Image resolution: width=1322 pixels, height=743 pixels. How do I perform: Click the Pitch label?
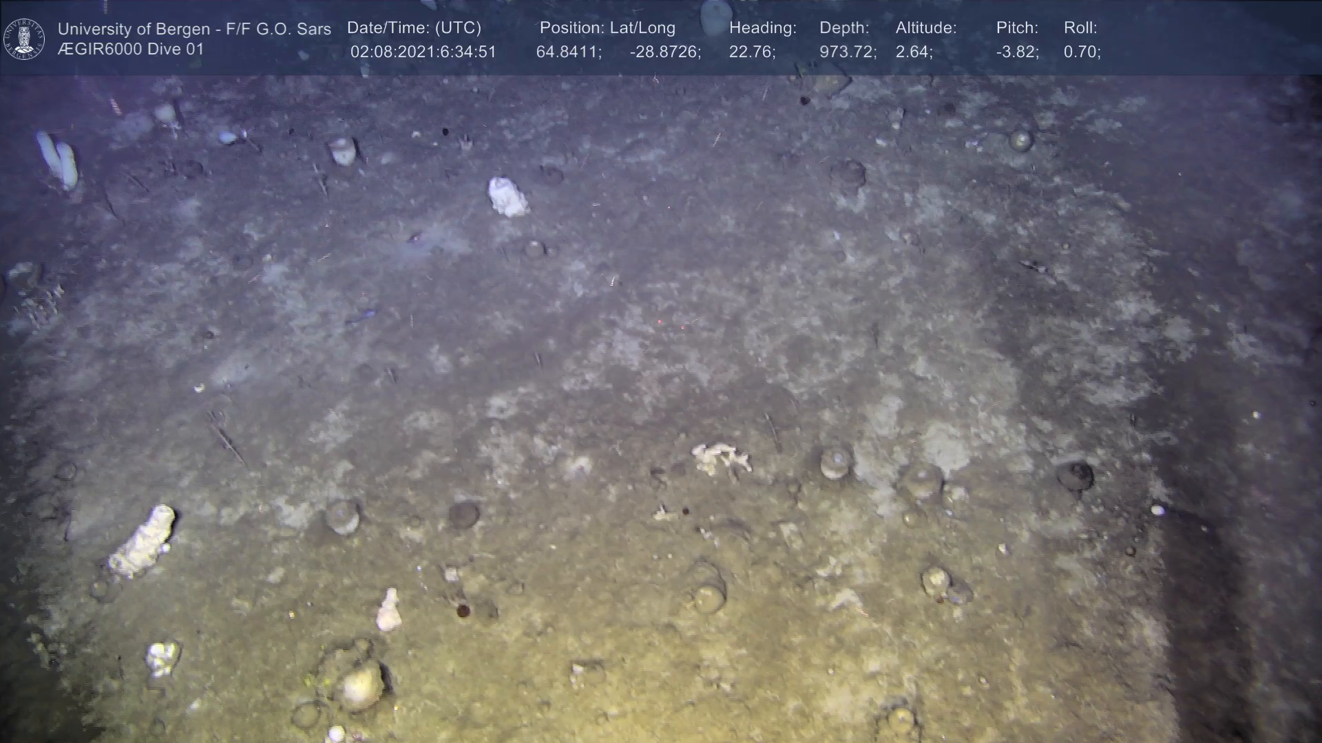[x=1016, y=28]
